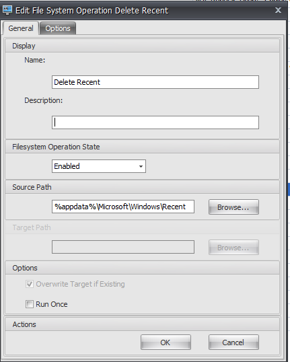Click the application icon in title bar
290x362 pixels.
click(7, 10)
